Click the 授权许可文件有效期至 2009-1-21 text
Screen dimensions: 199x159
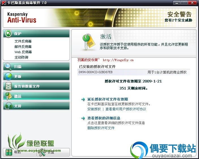click(x=133, y=81)
